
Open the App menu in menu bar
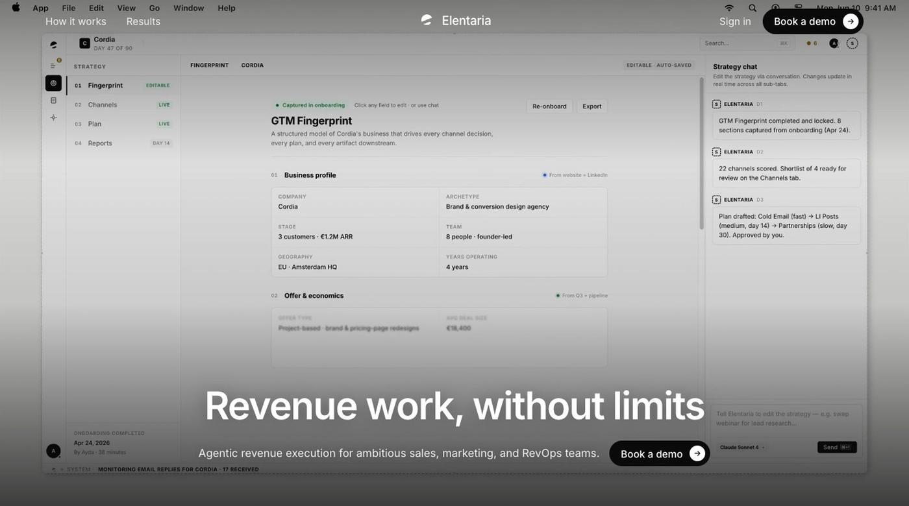coord(40,8)
